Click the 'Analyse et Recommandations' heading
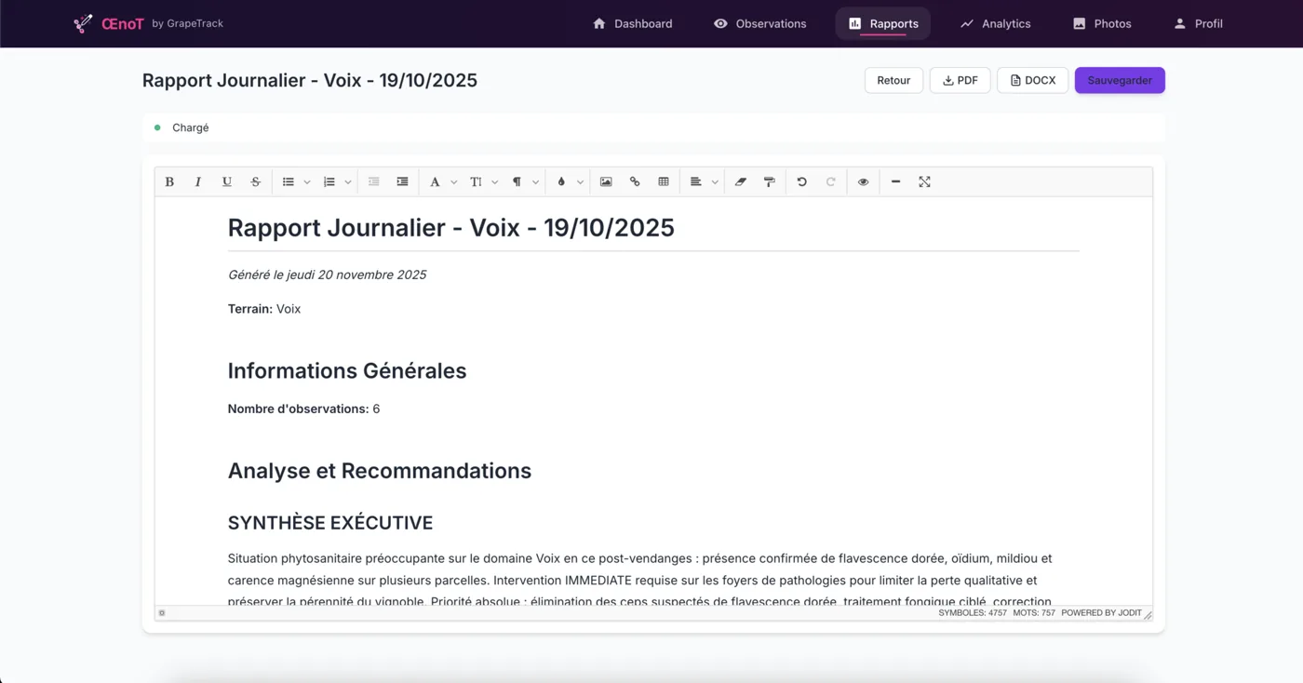This screenshot has height=683, width=1303. 380,471
